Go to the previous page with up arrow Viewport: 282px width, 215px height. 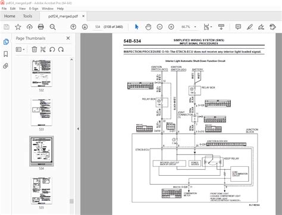[x=73, y=27]
